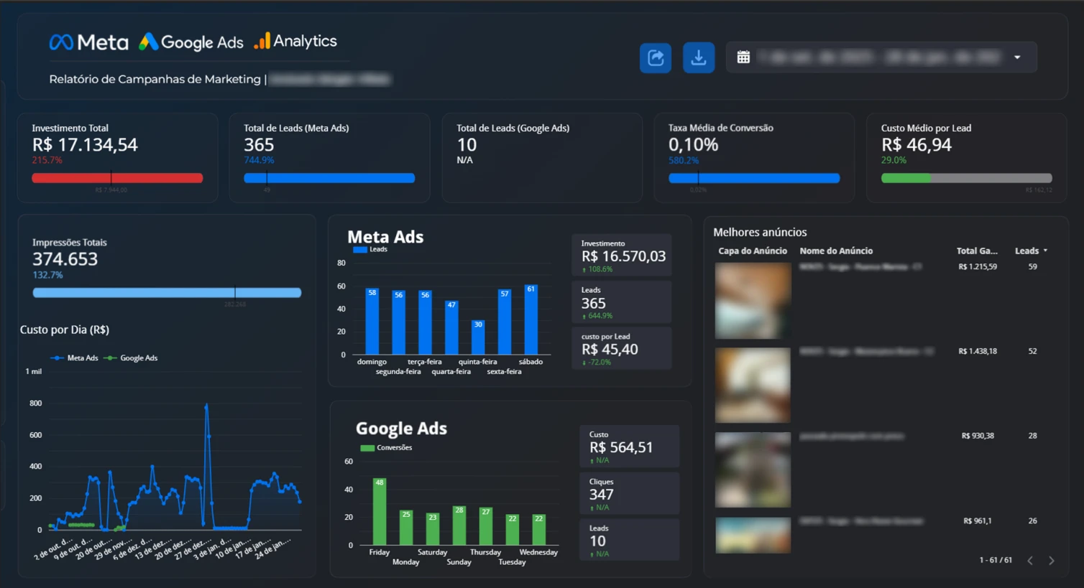The height and width of the screenshot is (588, 1084).
Task: Open the date range dropdown arrow
Action: click(x=1017, y=57)
